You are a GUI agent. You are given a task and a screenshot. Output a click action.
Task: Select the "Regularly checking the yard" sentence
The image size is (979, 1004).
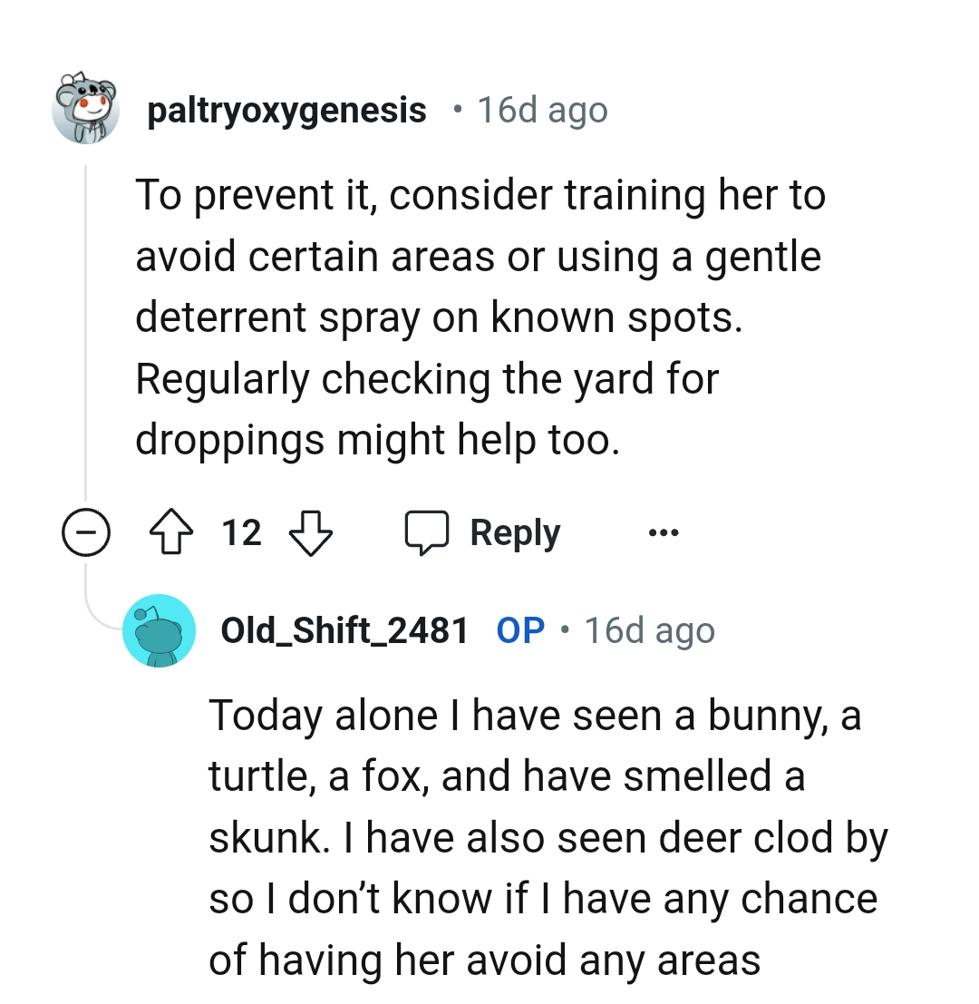(x=426, y=379)
